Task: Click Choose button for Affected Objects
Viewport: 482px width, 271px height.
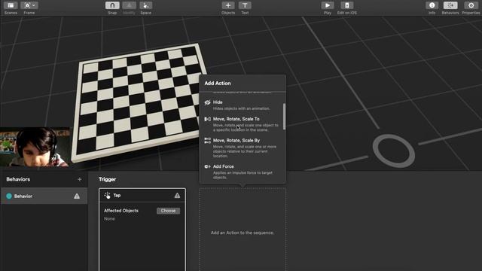Action: tap(168, 211)
